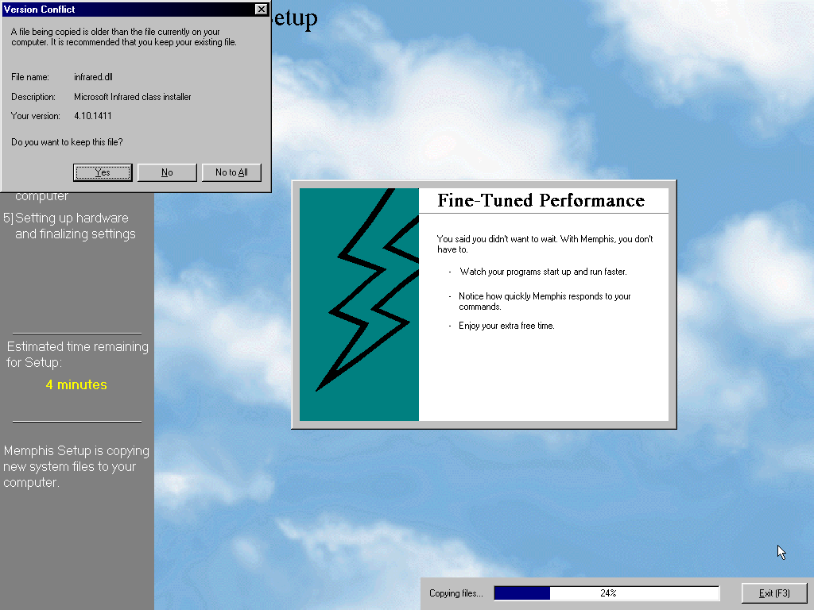
Task: Click 'You said you didn't want to wait' paragraph
Action: [545, 244]
